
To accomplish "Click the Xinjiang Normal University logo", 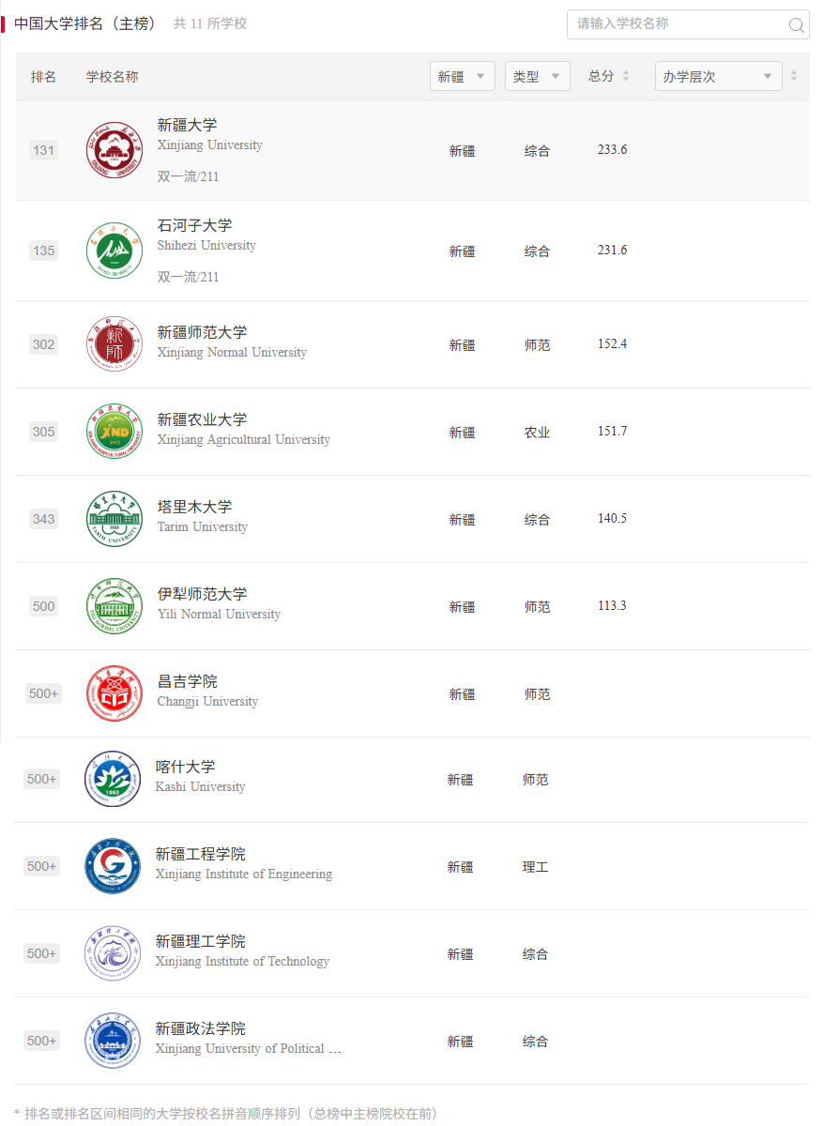I will coord(114,344).
